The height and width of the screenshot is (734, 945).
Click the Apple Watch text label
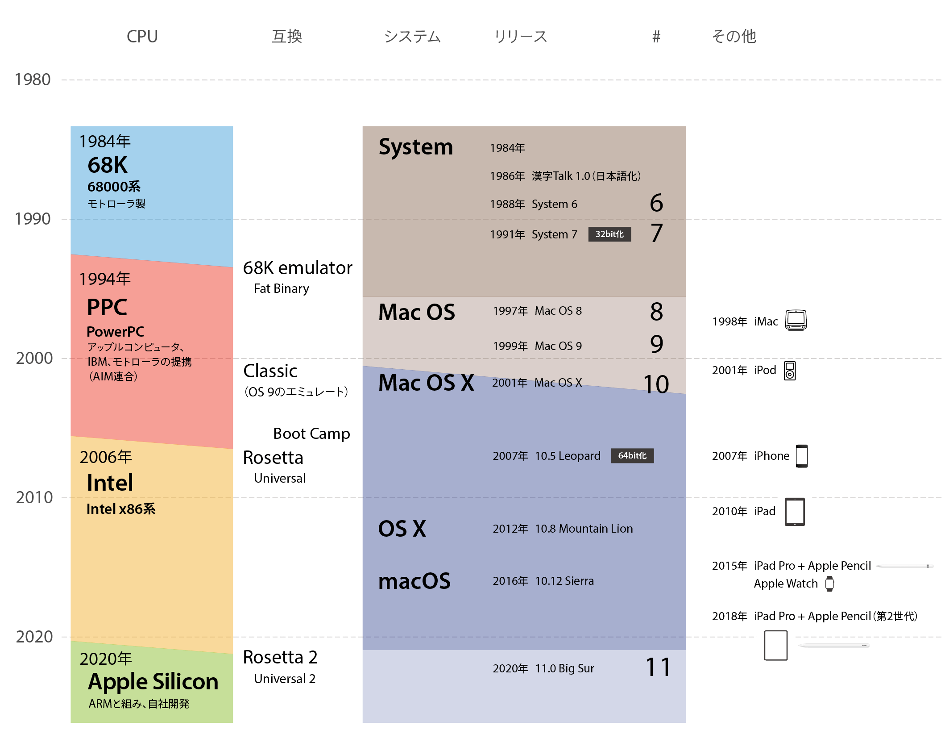[x=786, y=584]
